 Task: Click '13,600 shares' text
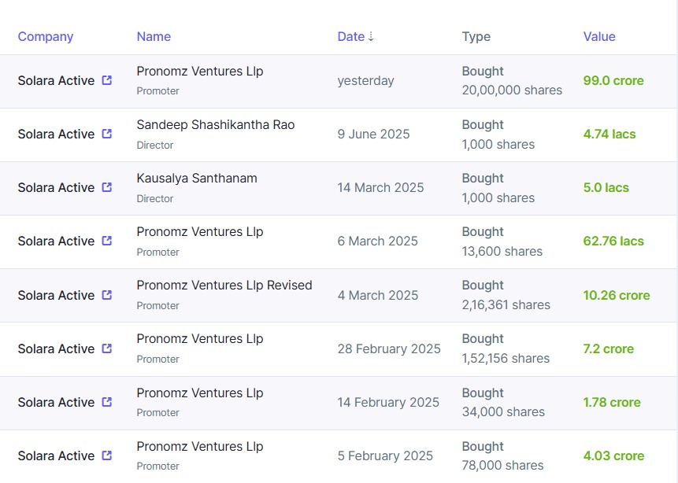(x=502, y=252)
